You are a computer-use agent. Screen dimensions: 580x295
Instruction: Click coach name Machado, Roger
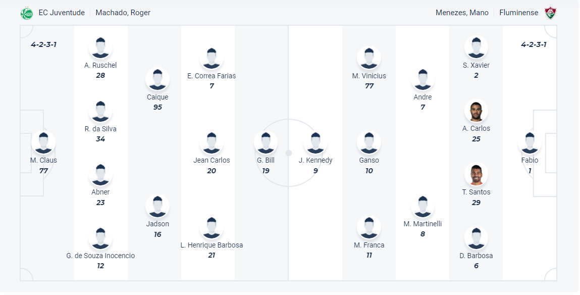pyautogui.click(x=123, y=13)
